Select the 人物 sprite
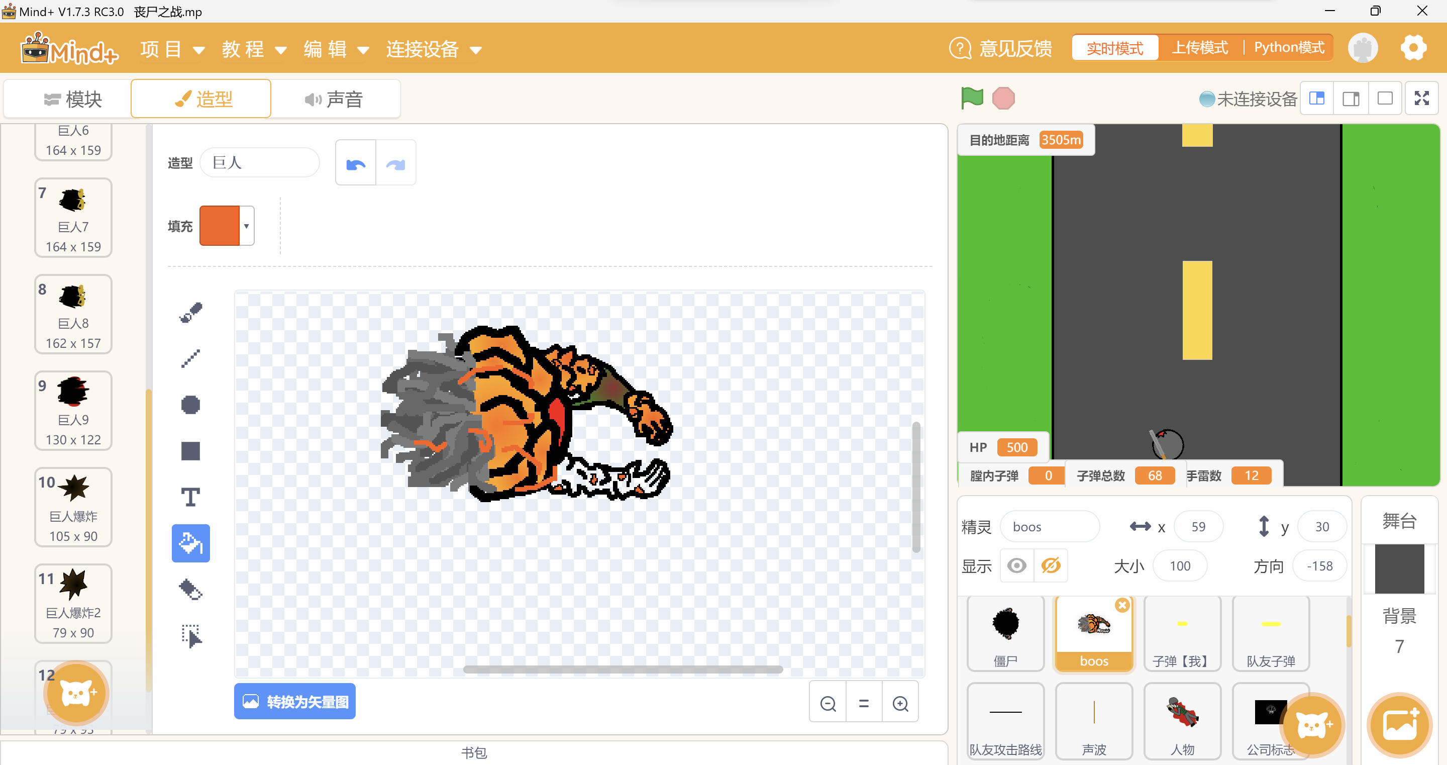 click(x=1182, y=722)
